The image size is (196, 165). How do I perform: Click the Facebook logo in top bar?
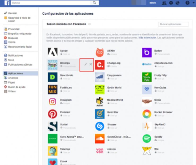[x=7, y=3]
